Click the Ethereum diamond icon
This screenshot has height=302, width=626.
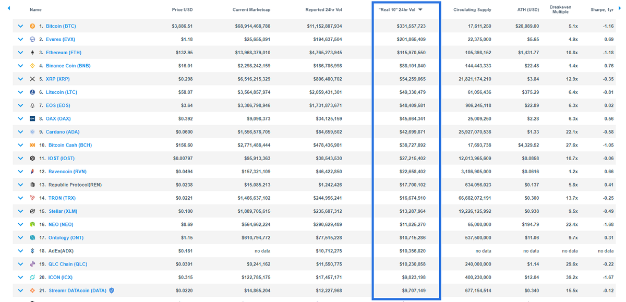(x=32, y=53)
